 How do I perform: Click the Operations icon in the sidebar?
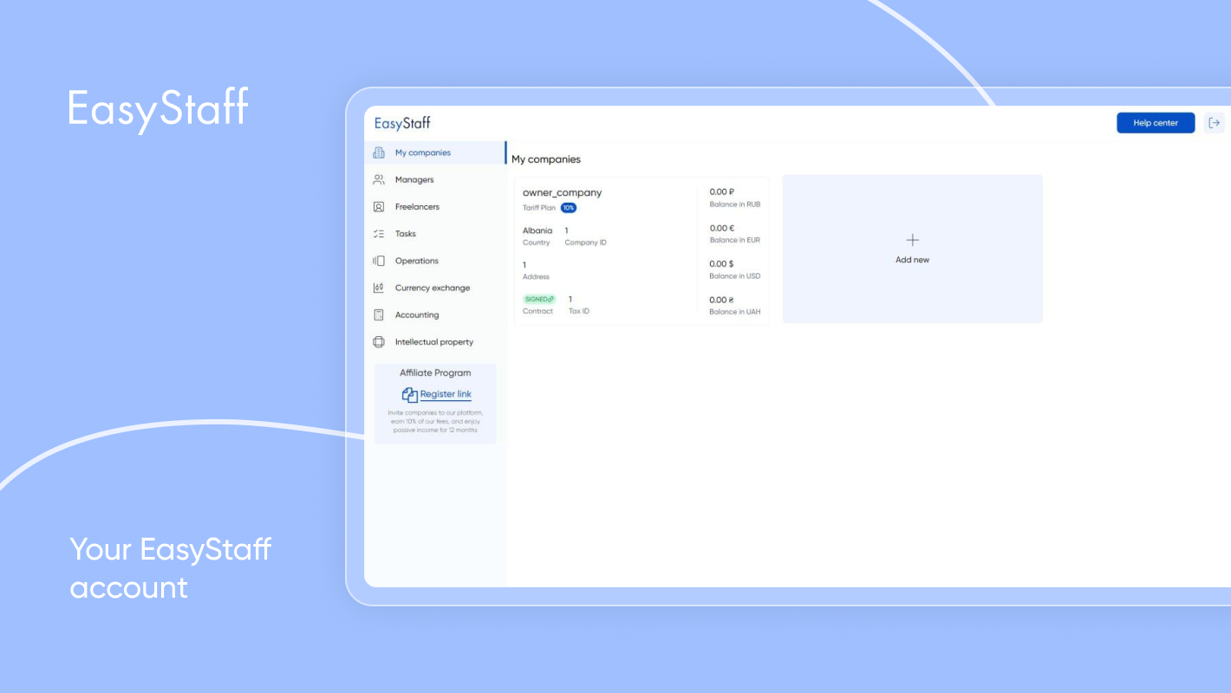pyautogui.click(x=378, y=261)
